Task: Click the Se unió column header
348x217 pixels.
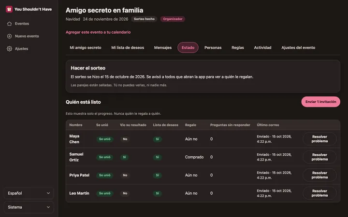Action: point(102,125)
